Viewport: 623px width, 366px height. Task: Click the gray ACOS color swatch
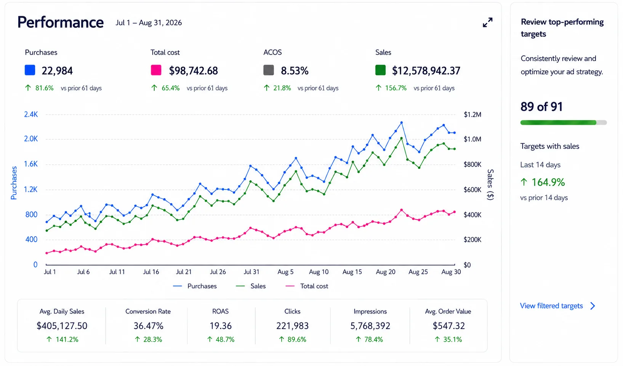coord(269,70)
